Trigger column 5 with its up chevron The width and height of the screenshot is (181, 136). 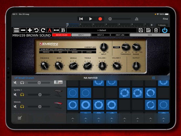tap(125, 119)
